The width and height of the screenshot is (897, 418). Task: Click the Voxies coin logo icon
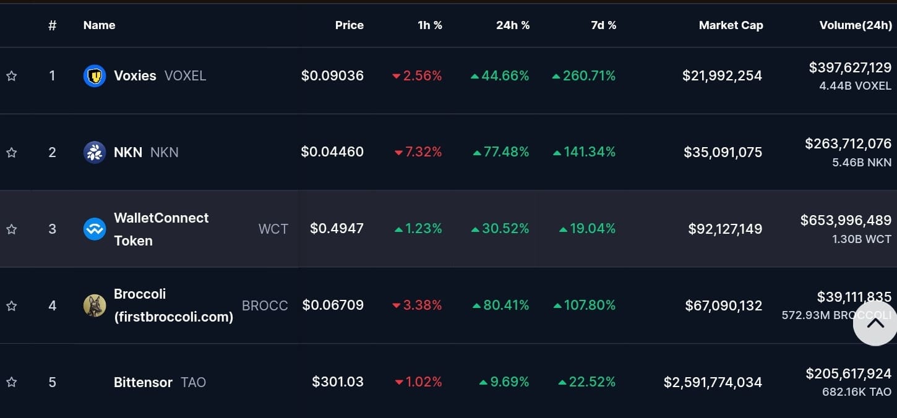click(x=95, y=76)
